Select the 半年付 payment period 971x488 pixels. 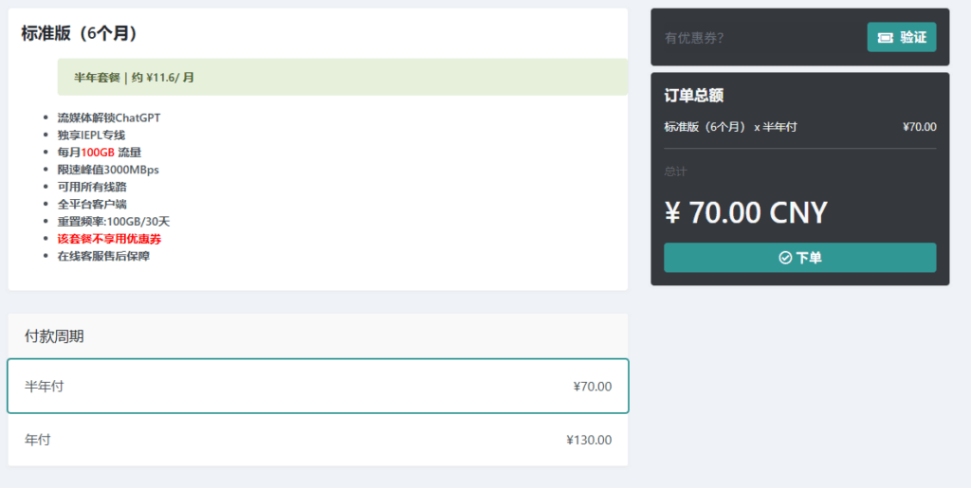coord(319,387)
